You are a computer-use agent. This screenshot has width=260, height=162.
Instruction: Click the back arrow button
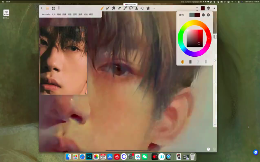[x=42, y=8]
